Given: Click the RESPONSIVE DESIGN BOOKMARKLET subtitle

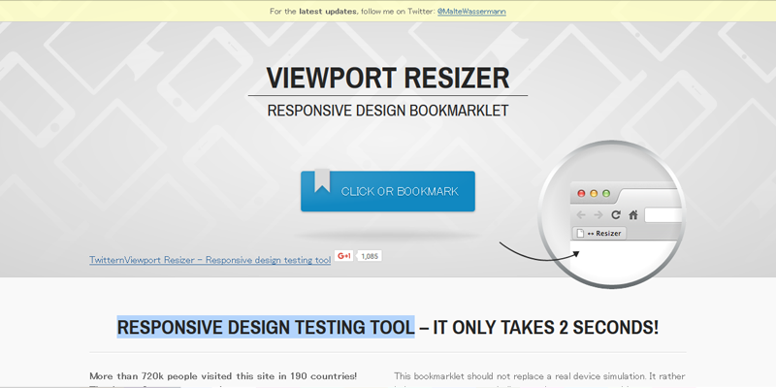Looking at the screenshot, I should point(388,111).
